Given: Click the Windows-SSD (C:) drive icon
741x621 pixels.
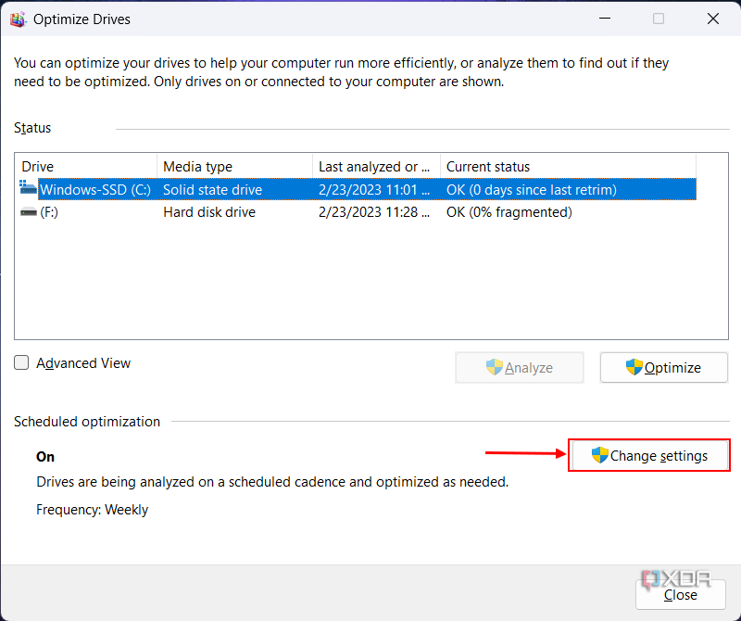Looking at the screenshot, I should point(29,189).
